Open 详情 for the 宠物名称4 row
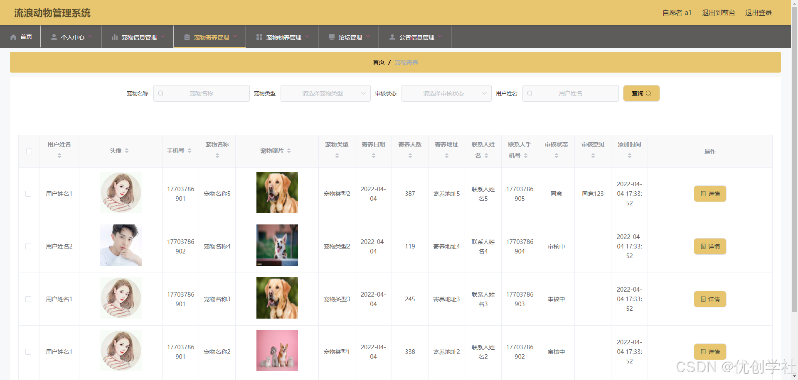Image resolution: width=798 pixels, height=380 pixels. coord(710,246)
